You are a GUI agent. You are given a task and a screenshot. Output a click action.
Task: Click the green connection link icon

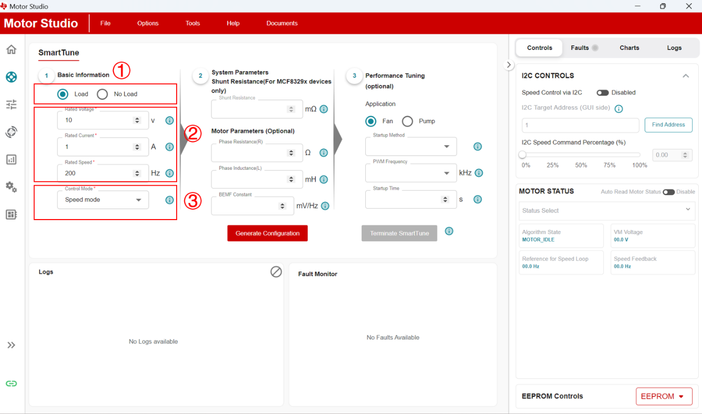[x=11, y=383]
